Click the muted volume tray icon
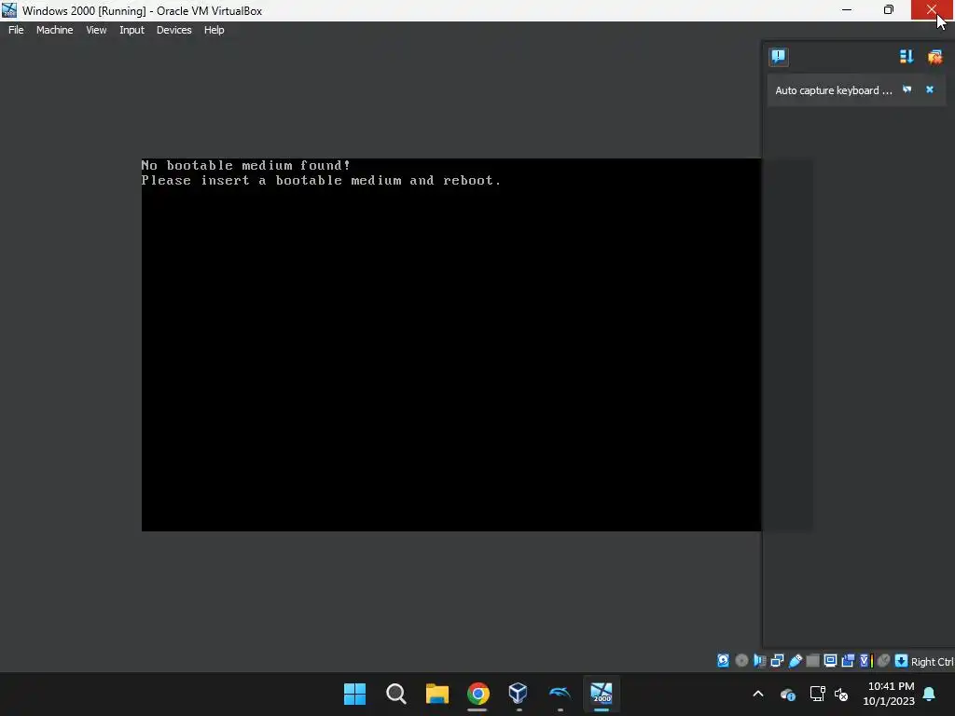Image resolution: width=955 pixels, height=716 pixels. [x=841, y=694]
